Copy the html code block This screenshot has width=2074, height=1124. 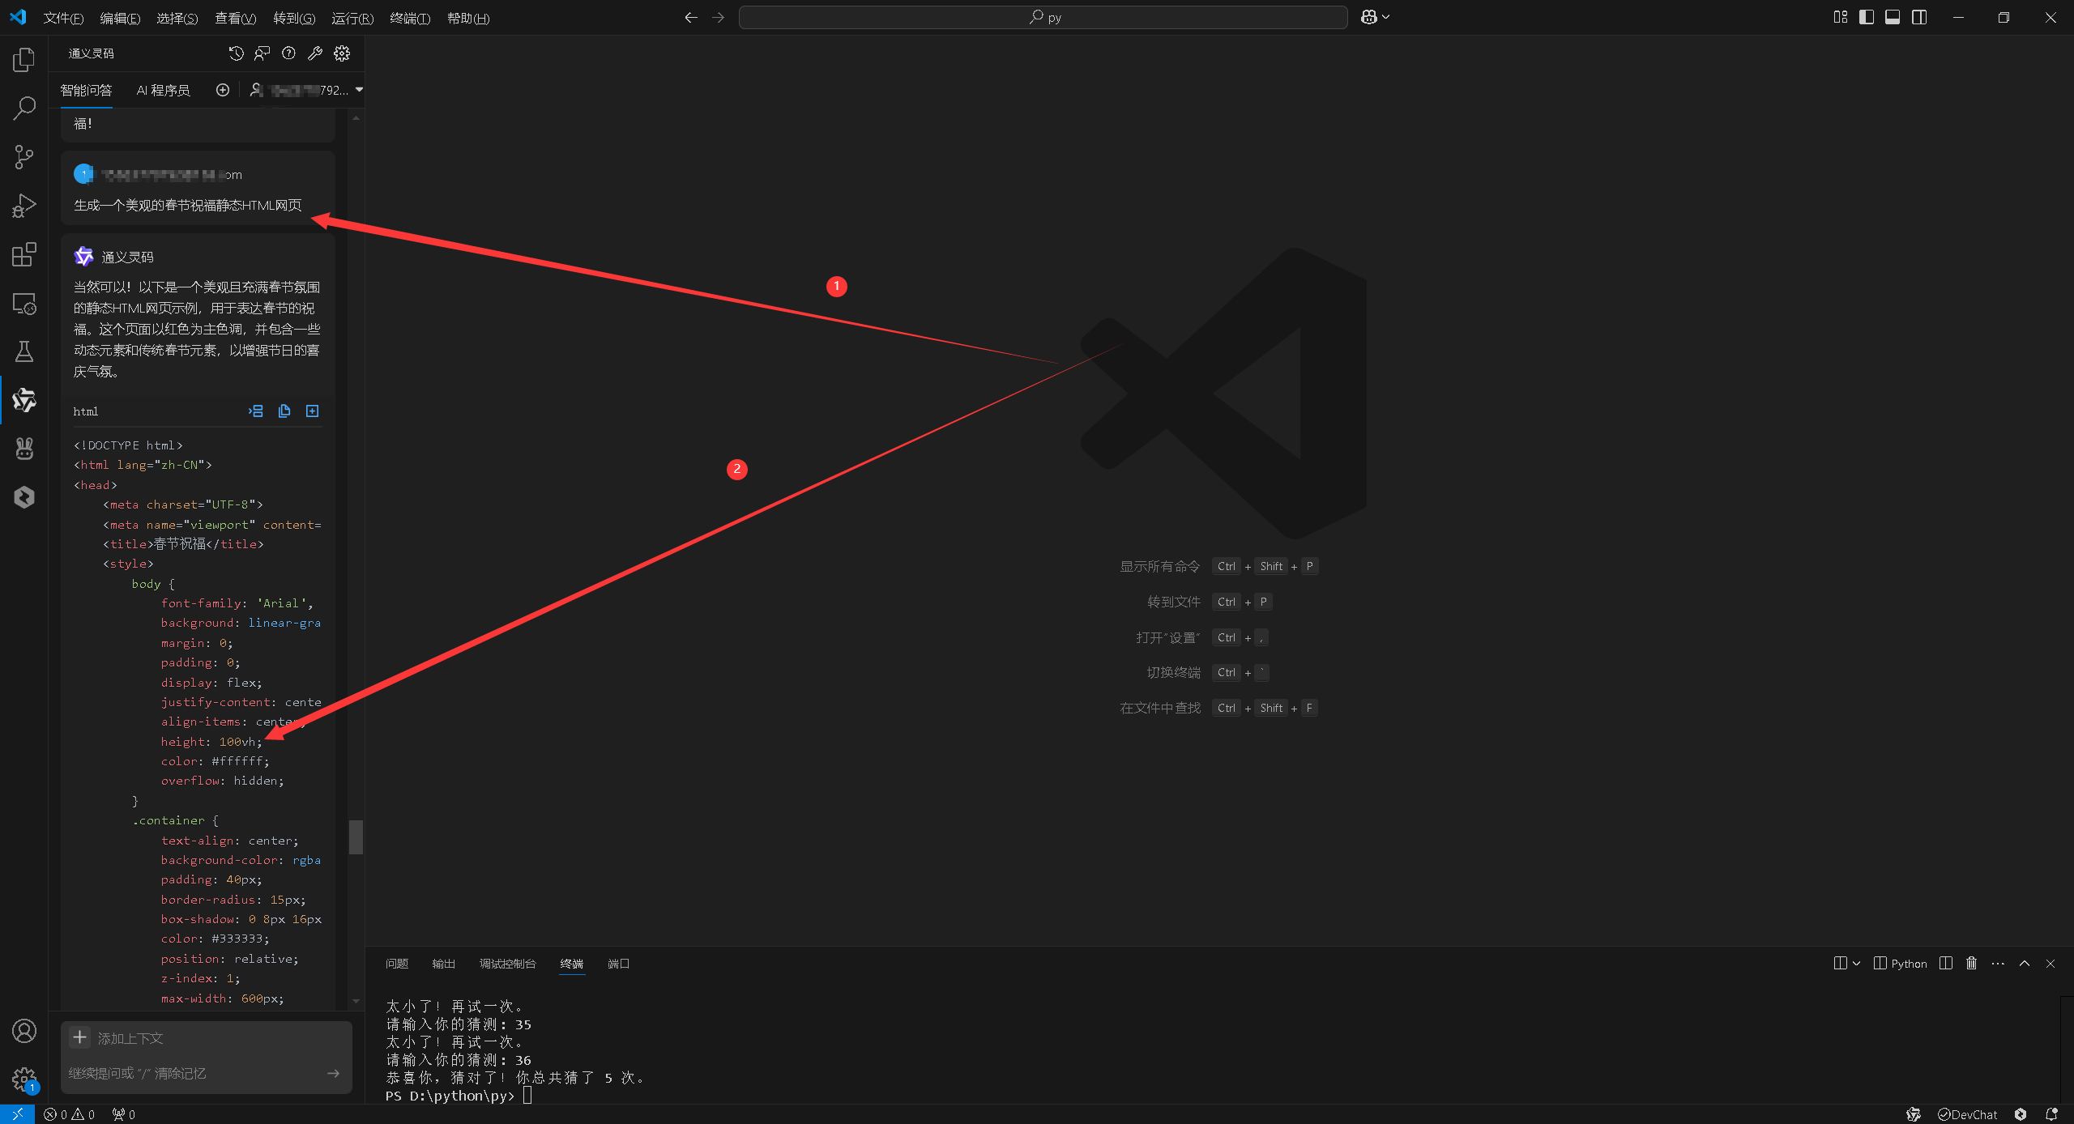point(284,411)
